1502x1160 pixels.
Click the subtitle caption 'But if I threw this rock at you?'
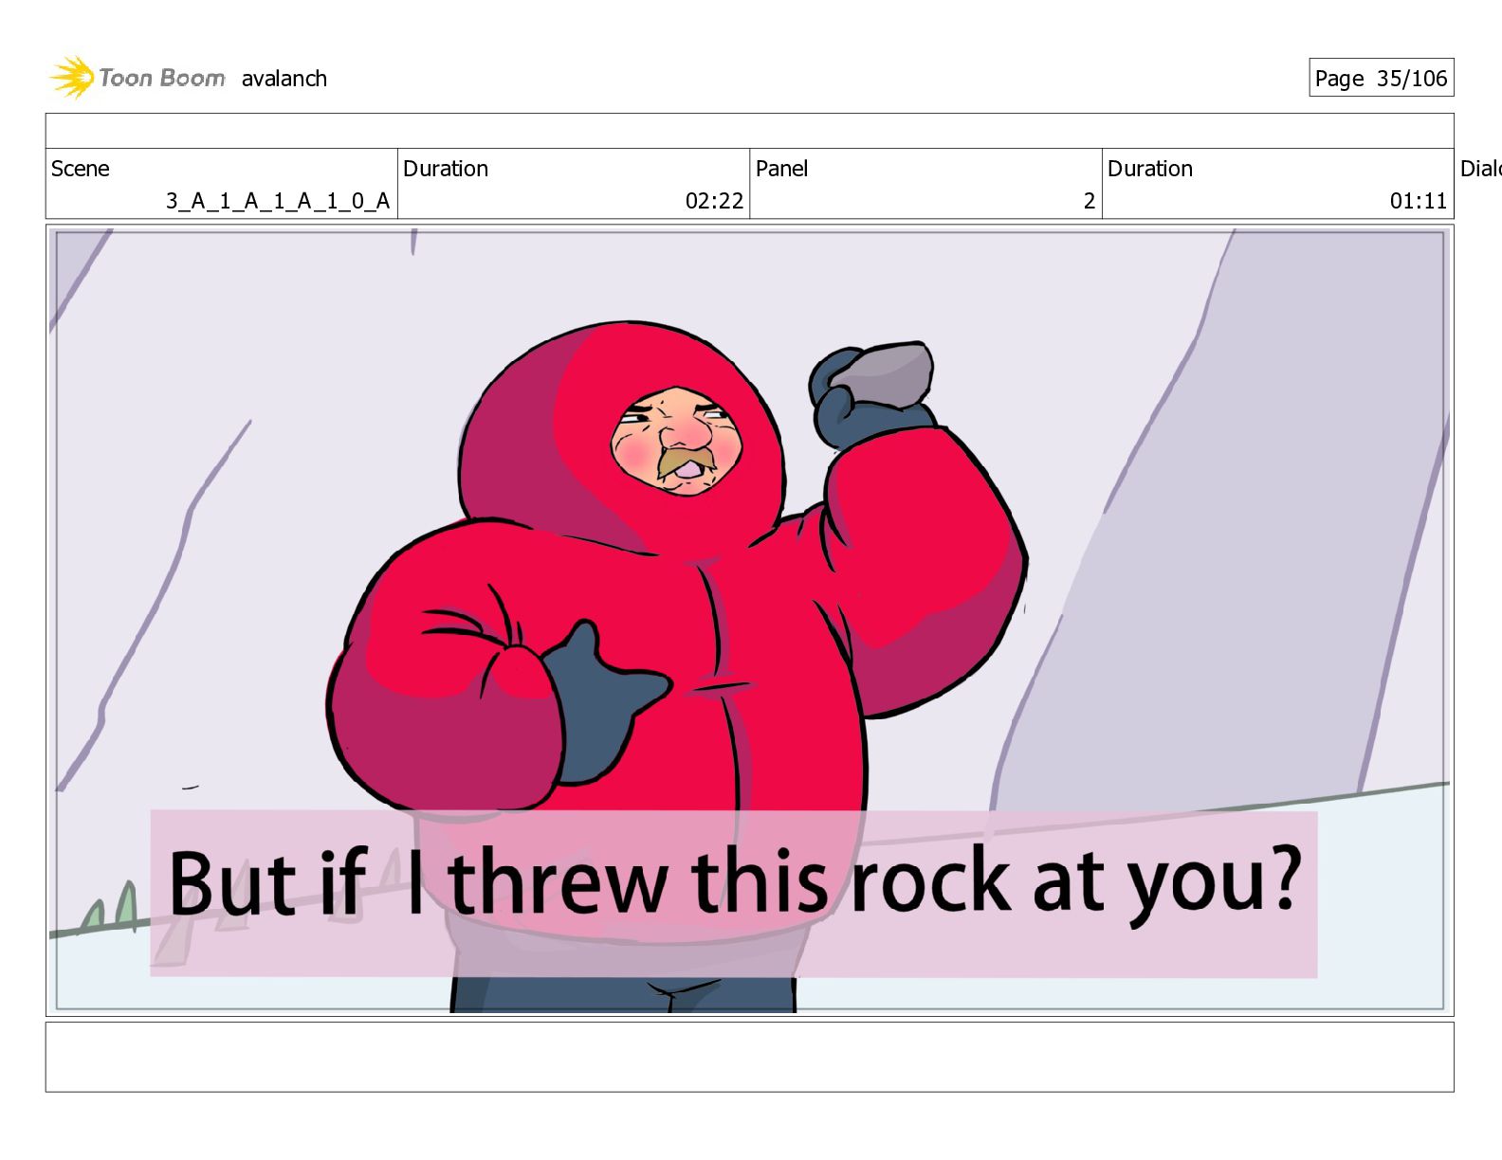(734, 883)
